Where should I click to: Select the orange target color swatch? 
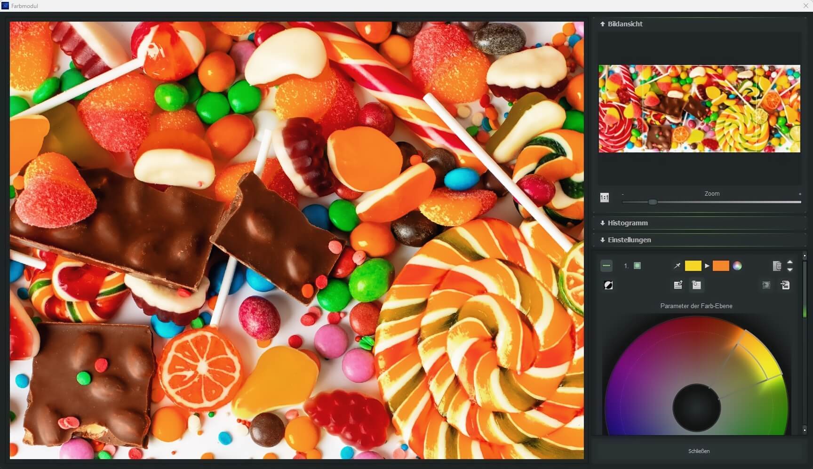click(x=721, y=266)
